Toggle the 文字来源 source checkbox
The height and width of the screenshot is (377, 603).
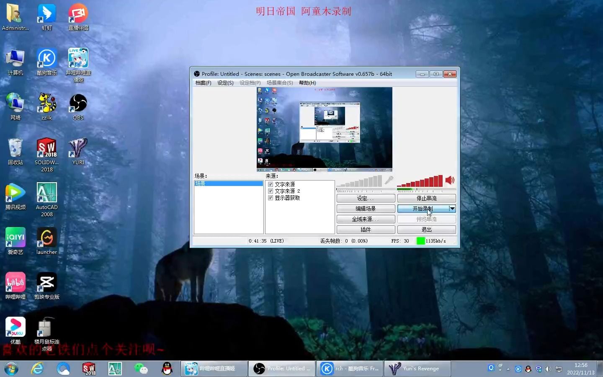pos(271,184)
